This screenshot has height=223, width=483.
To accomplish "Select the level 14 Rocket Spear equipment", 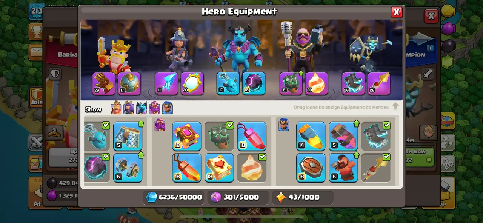I will click(311, 136).
